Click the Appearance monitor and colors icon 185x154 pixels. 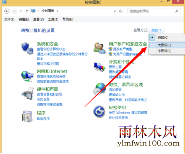click(x=100, y=67)
